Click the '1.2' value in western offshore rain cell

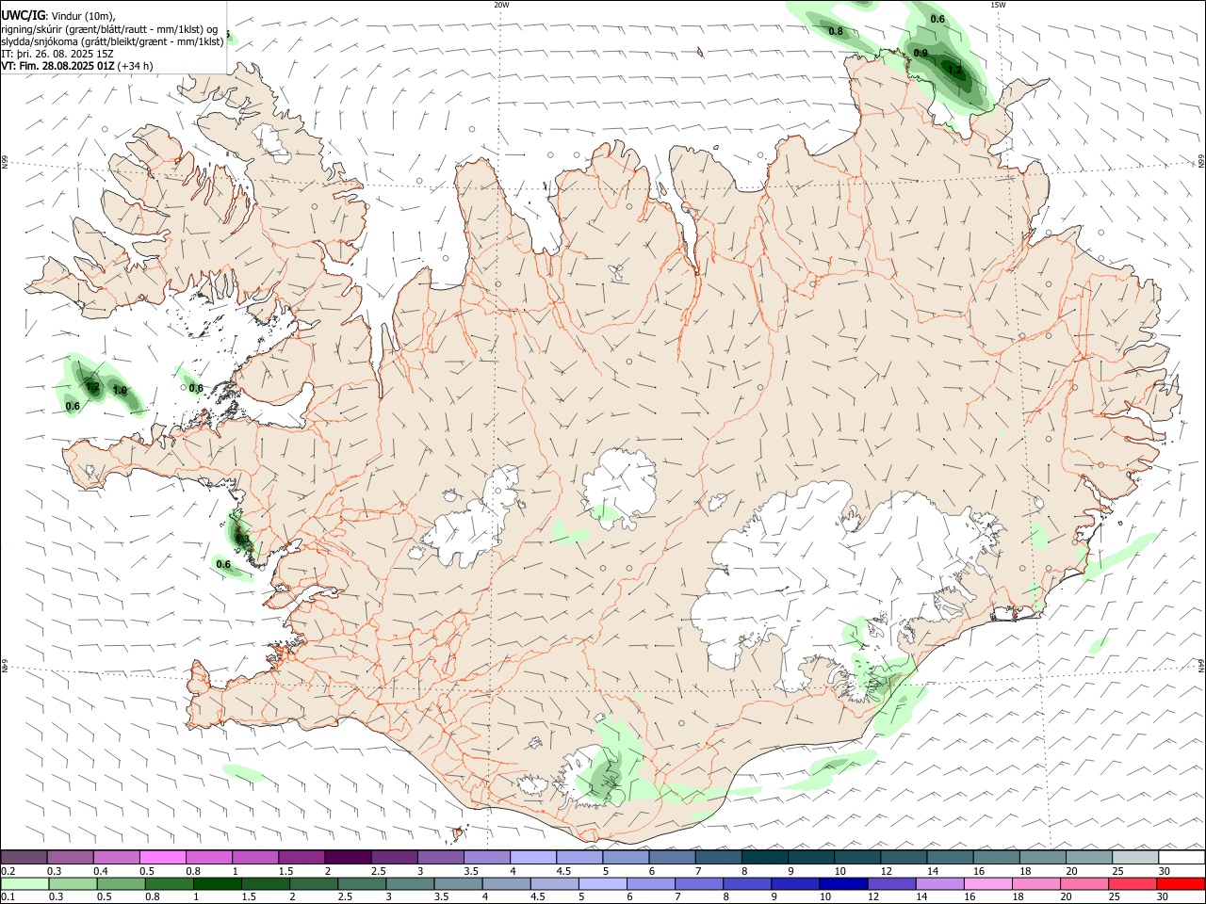92,386
